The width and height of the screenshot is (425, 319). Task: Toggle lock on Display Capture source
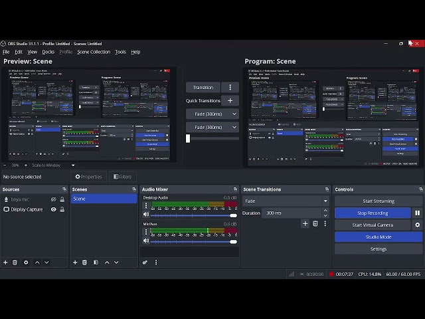click(62, 209)
